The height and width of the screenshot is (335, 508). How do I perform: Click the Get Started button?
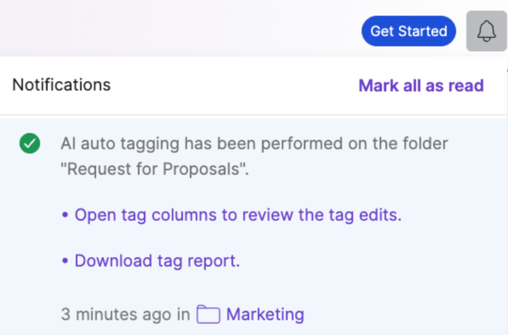point(408,31)
